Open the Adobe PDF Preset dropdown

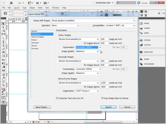click(x=93, y=21)
